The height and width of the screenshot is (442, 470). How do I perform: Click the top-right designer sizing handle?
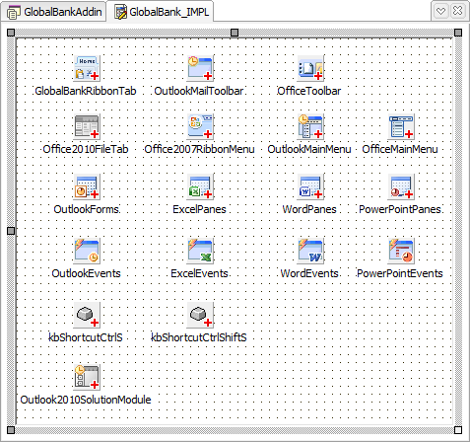(x=458, y=33)
